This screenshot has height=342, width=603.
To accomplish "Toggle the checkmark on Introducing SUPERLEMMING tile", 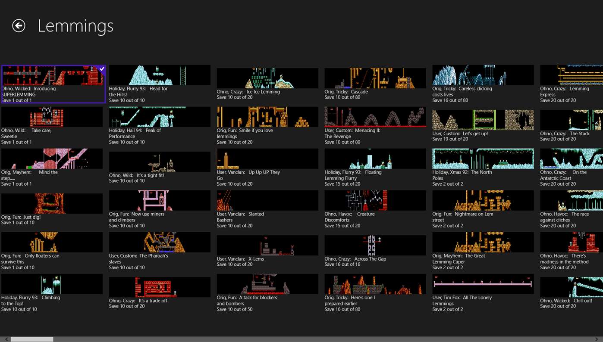I will click(101, 69).
